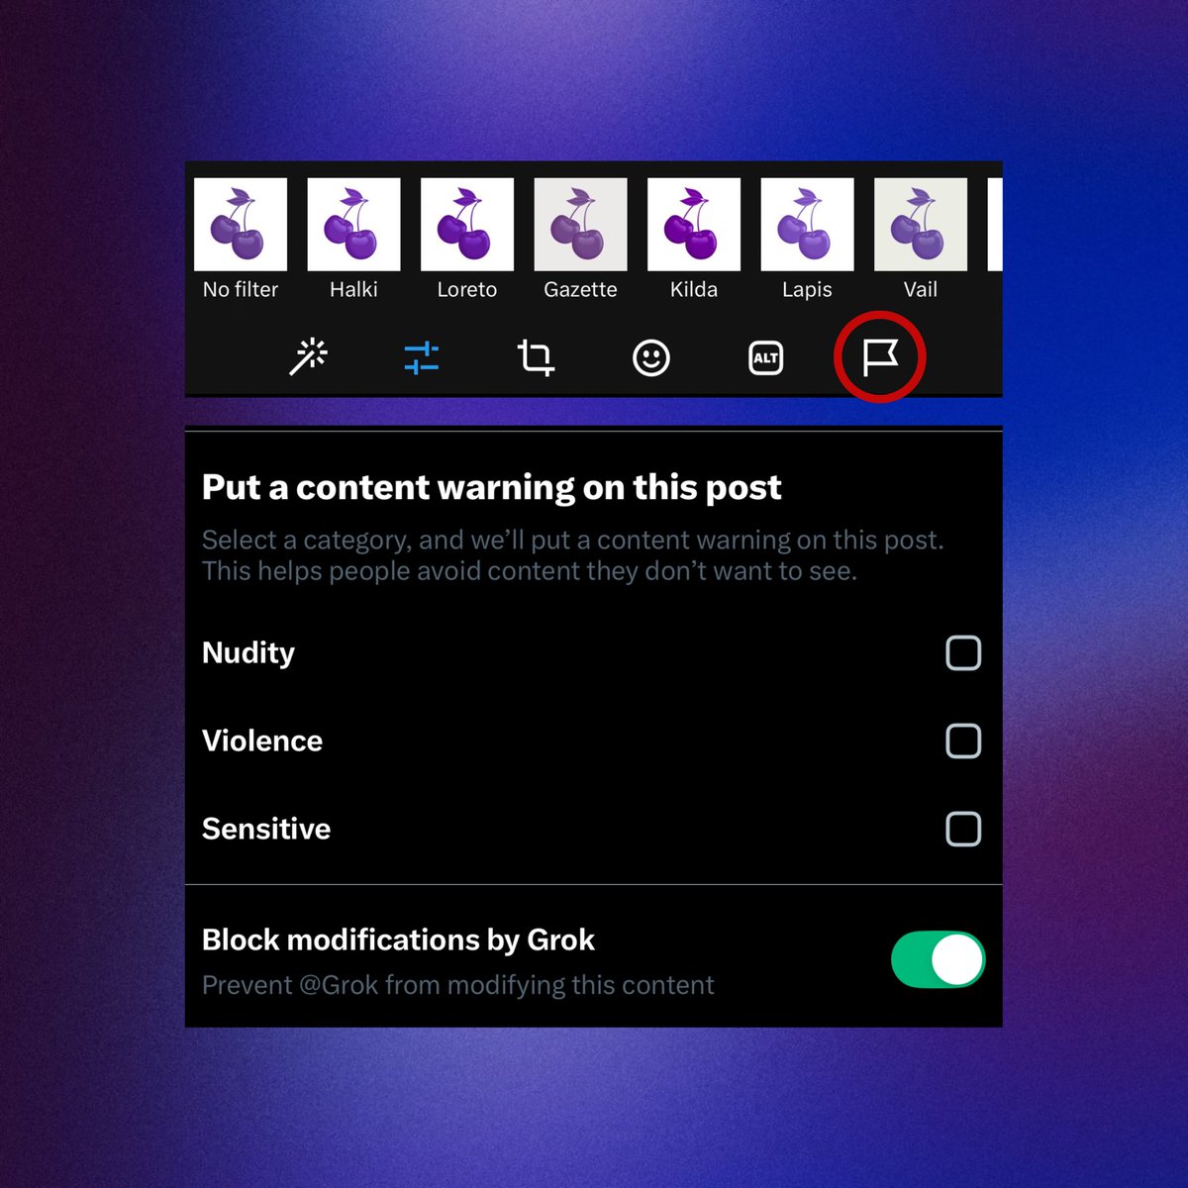
Task: Tap "Block modifications by Grok" label
Action: pos(398,940)
